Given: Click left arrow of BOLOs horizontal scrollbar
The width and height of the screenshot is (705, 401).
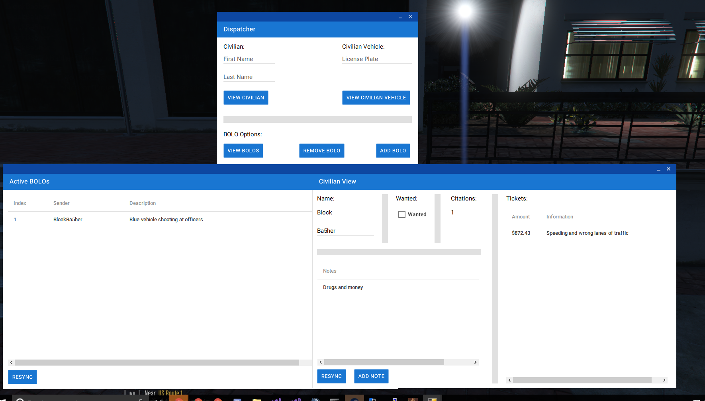Looking at the screenshot, I should 11,362.
